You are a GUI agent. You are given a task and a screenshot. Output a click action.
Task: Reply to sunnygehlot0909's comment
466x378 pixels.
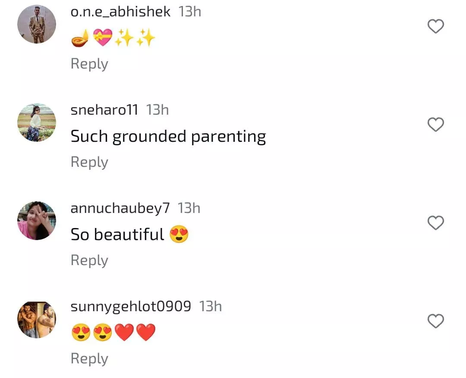89,359
